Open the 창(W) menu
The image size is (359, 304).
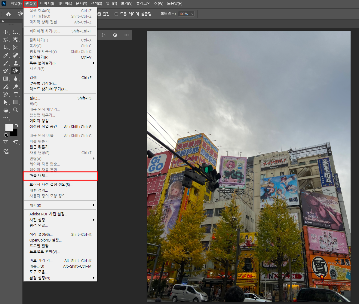(159, 3)
